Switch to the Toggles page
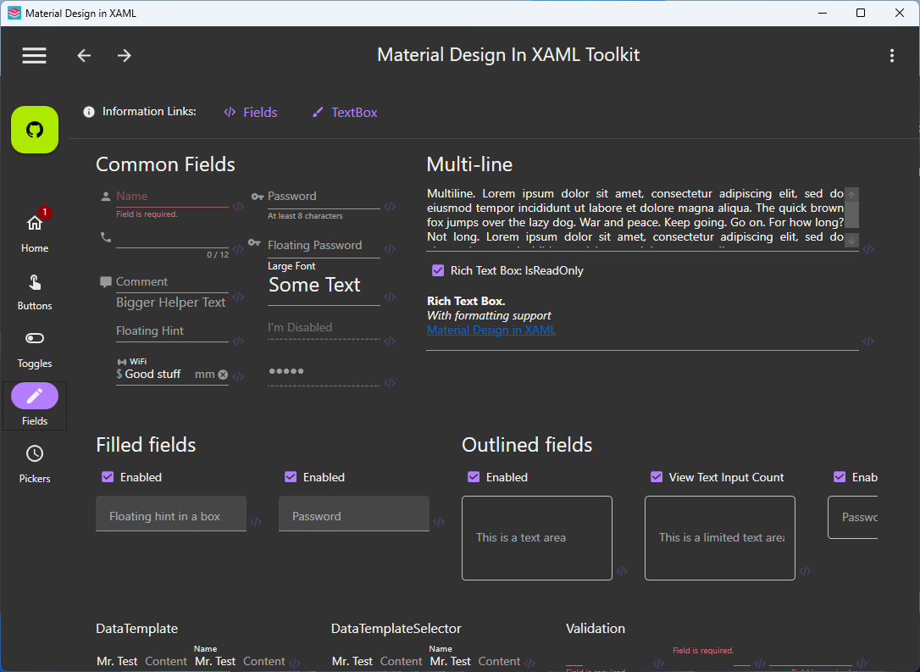Screen dimensions: 920x672 [35, 349]
